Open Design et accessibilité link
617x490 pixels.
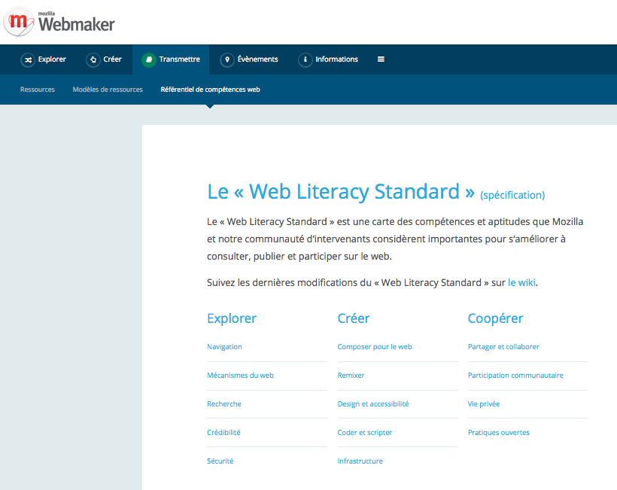click(373, 403)
